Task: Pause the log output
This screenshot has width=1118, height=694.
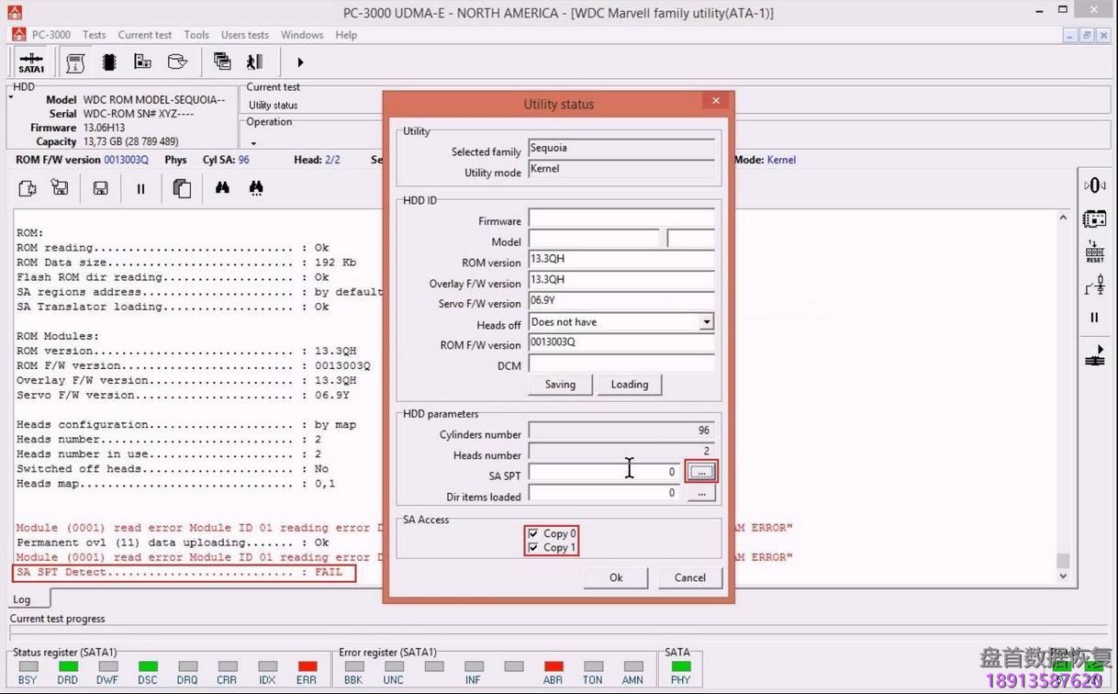Action: click(141, 188)
